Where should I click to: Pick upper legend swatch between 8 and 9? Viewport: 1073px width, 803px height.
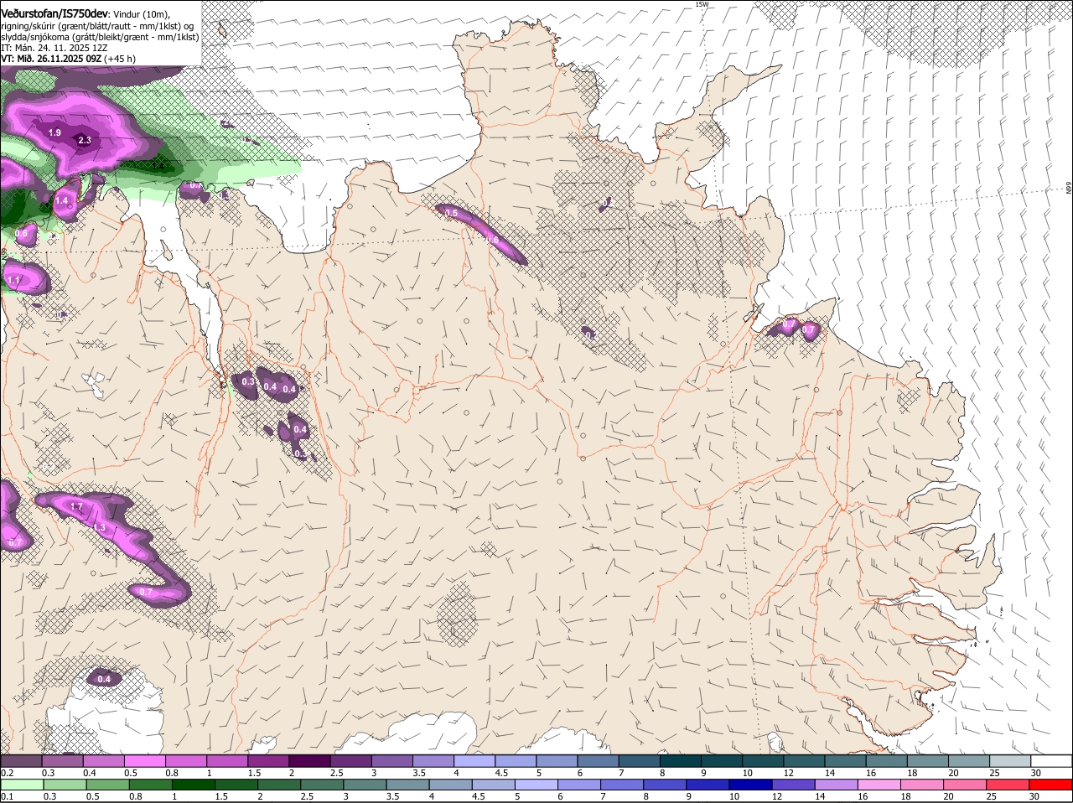pos(681,761)
